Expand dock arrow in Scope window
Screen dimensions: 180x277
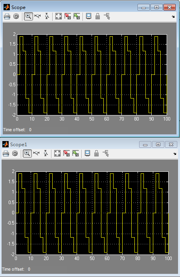pos(173,17)
